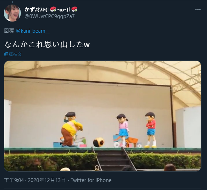Viewport: 207px width, 190px height.
Task: Click the pink-shirt Shizuka character in video
Action: click(x=123, y=130)
